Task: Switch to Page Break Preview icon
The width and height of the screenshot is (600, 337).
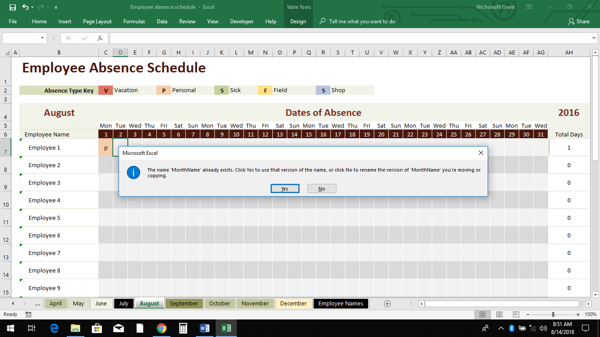Action: click(x=516, y=315)
